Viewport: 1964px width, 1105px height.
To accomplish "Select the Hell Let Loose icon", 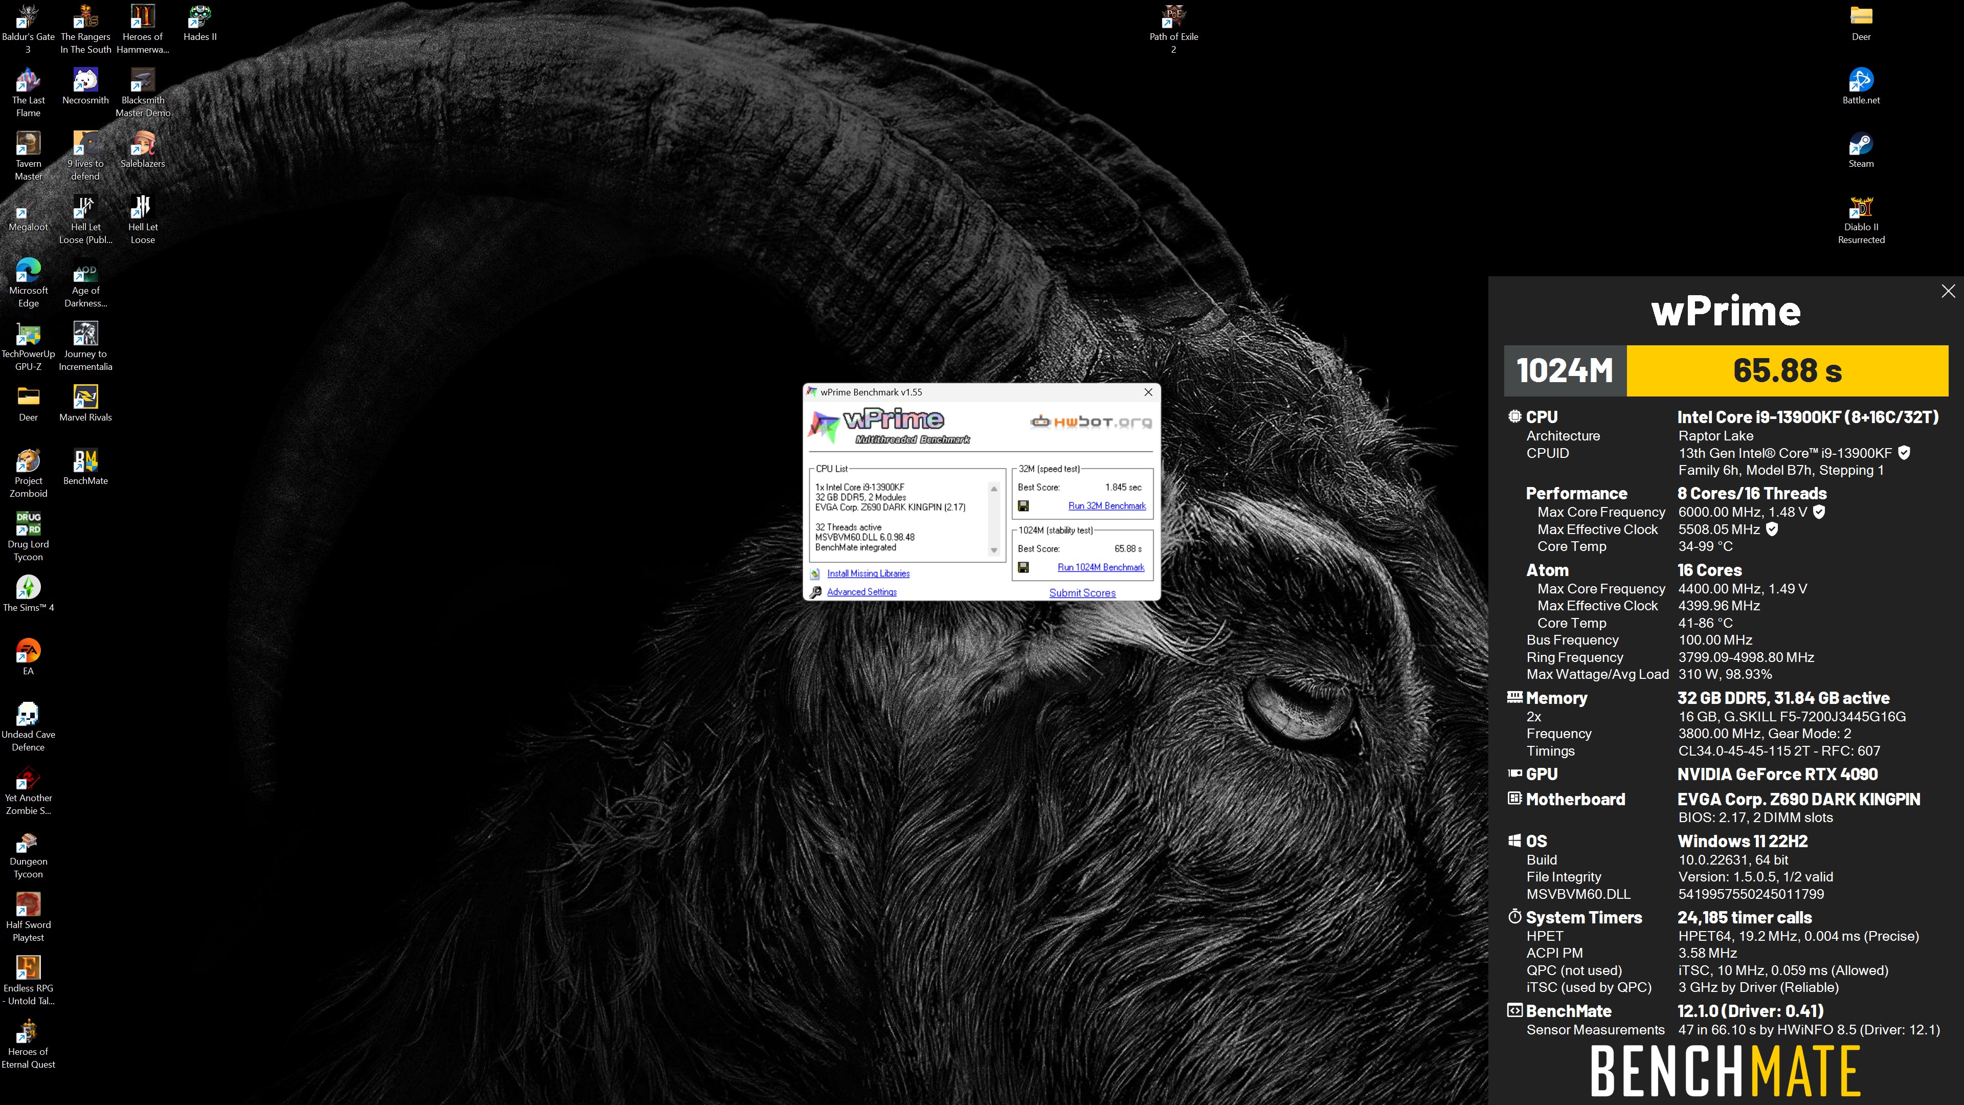I will tap(143, 219).
